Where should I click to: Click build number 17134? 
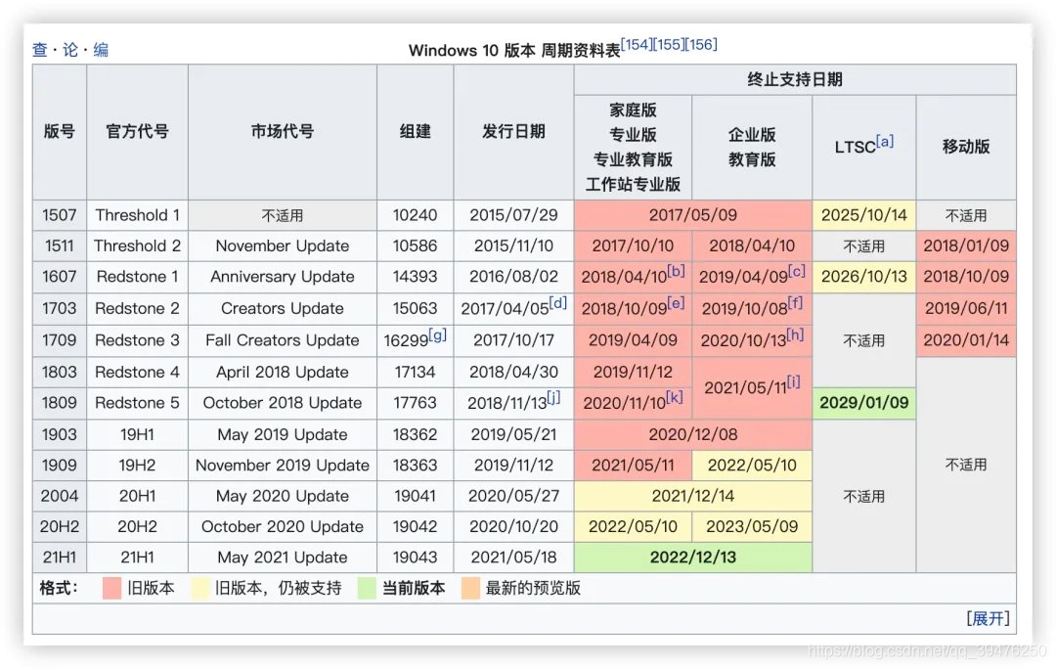(415, 372)
